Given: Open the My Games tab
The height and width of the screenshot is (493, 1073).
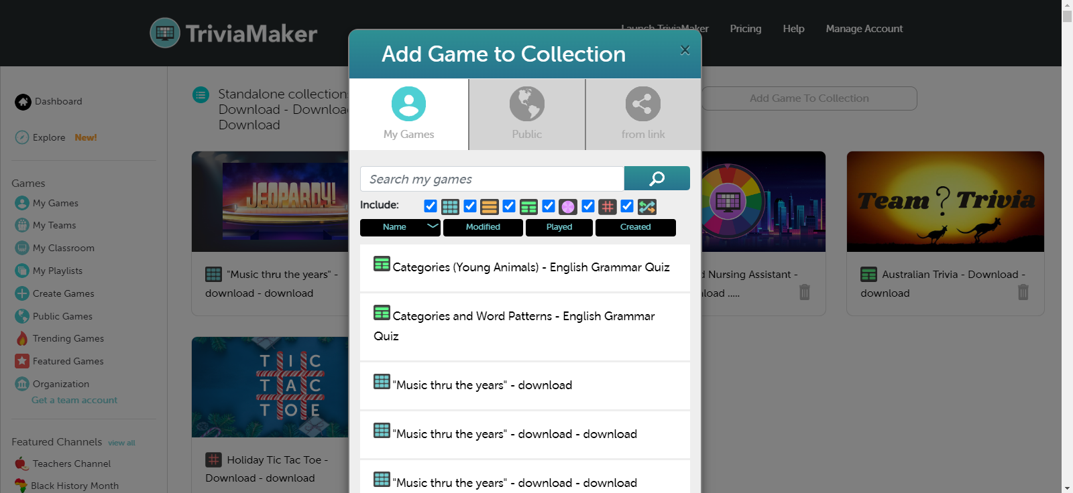Looking at the screenshot, I should [408, 114].
